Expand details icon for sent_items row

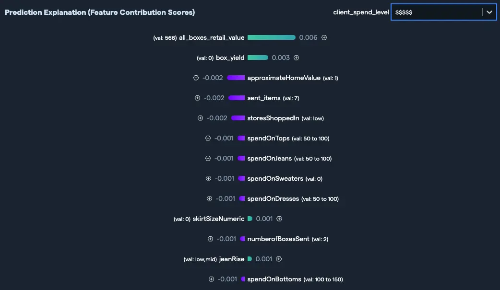tap(197, 98)
